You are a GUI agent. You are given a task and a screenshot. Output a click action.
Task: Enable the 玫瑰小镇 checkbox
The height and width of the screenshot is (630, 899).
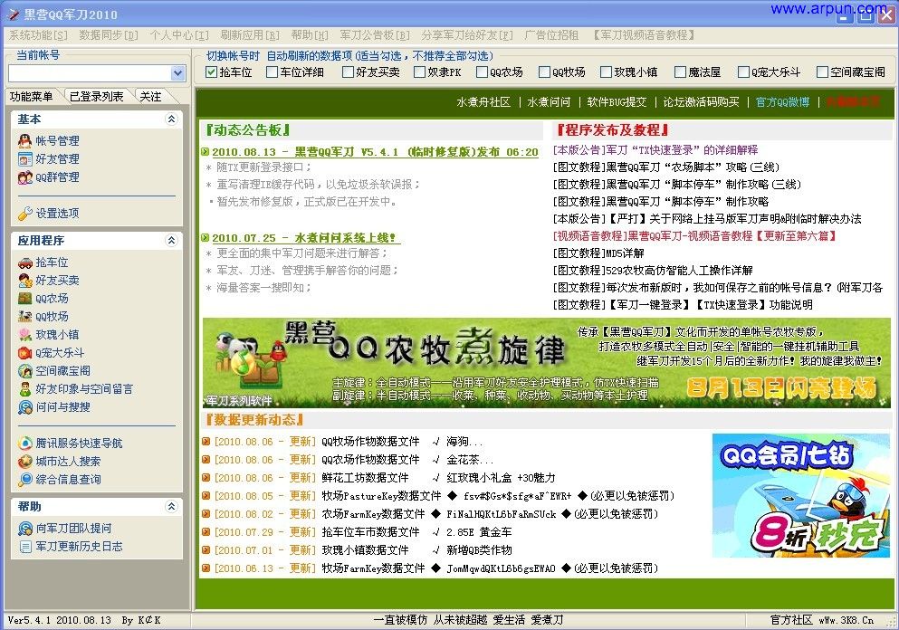pyautogui.click(x=606, y=72)
